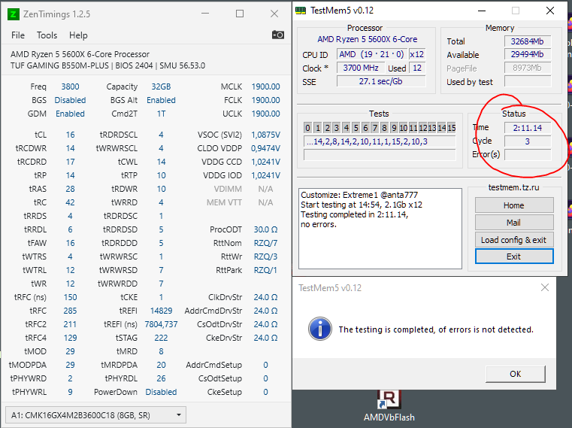The height and width of the screenshot is (428, 572).
Task: Maximize the ZenTimings window
Action: click(240, 14)
